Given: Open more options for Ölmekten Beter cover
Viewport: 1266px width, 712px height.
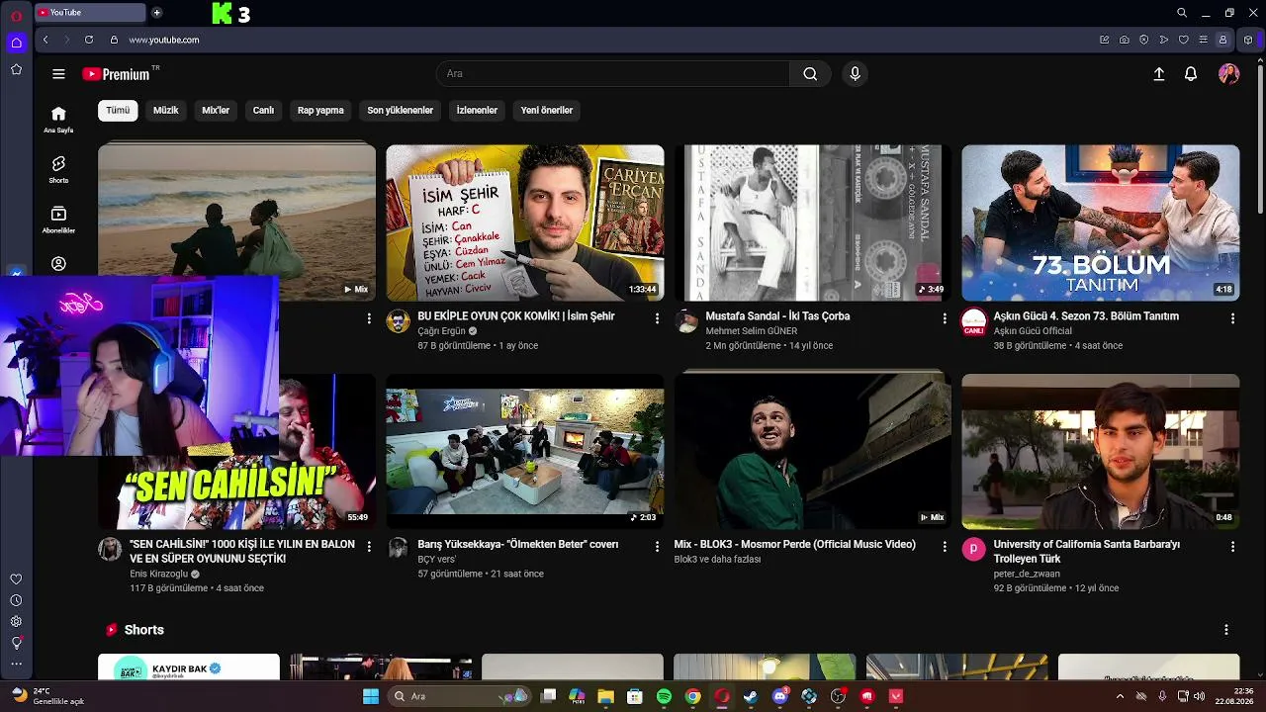Looking at the screenshot, I should coord(657,547).
